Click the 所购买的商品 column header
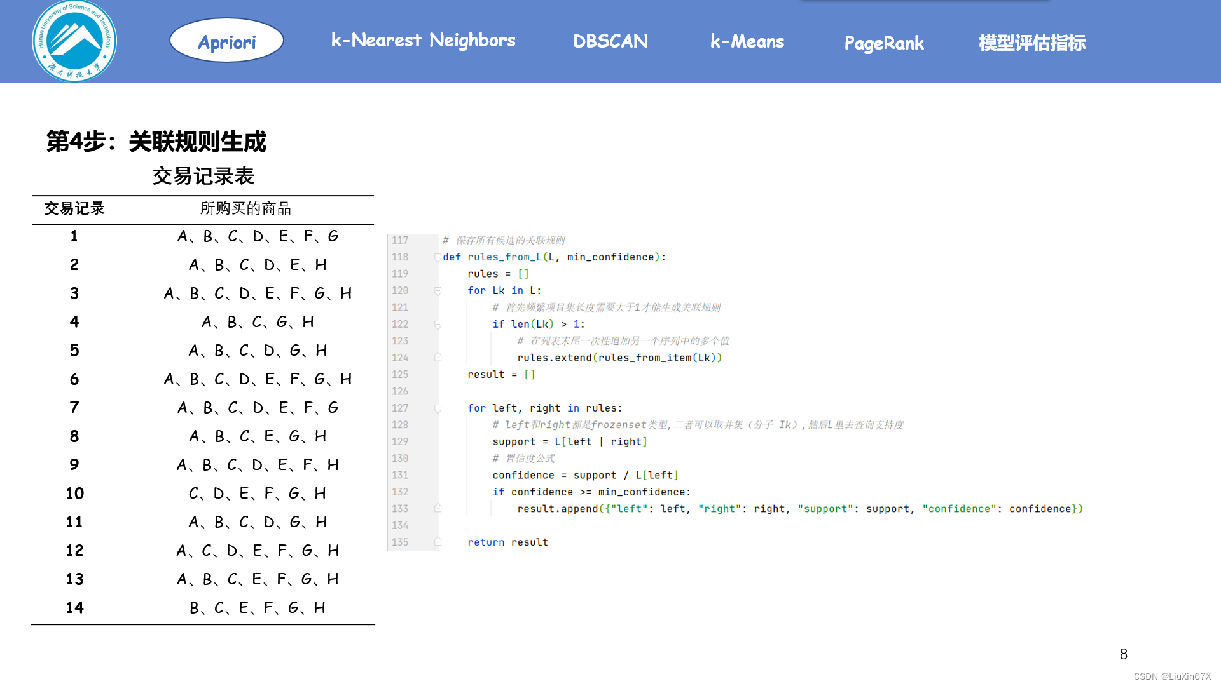The height and width of the screenshot is (686, 1221). click(x=245, y=208)
